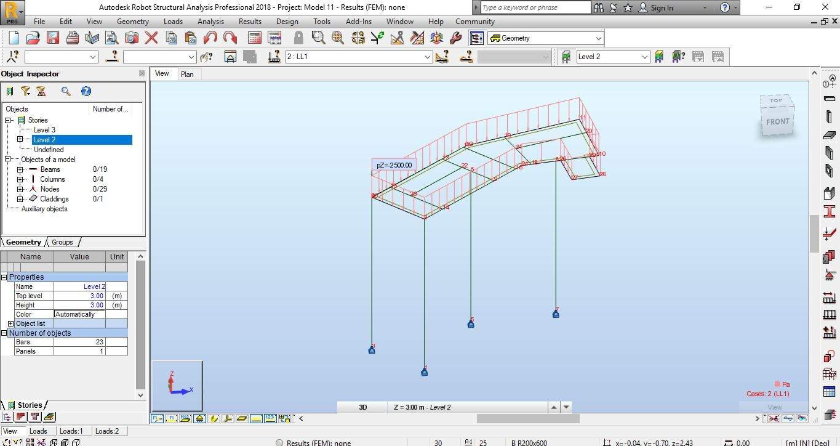Open the calculations calculator icon
Viewport: 840px width, 446px height.
pyautogui.click(x=255, y=38)
